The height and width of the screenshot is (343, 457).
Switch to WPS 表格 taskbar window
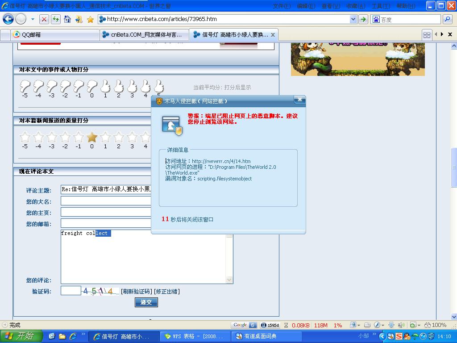coord(195,336)
